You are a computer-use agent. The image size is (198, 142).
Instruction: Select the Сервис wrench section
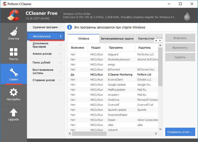pyautogui.click(x=14, y=74)
